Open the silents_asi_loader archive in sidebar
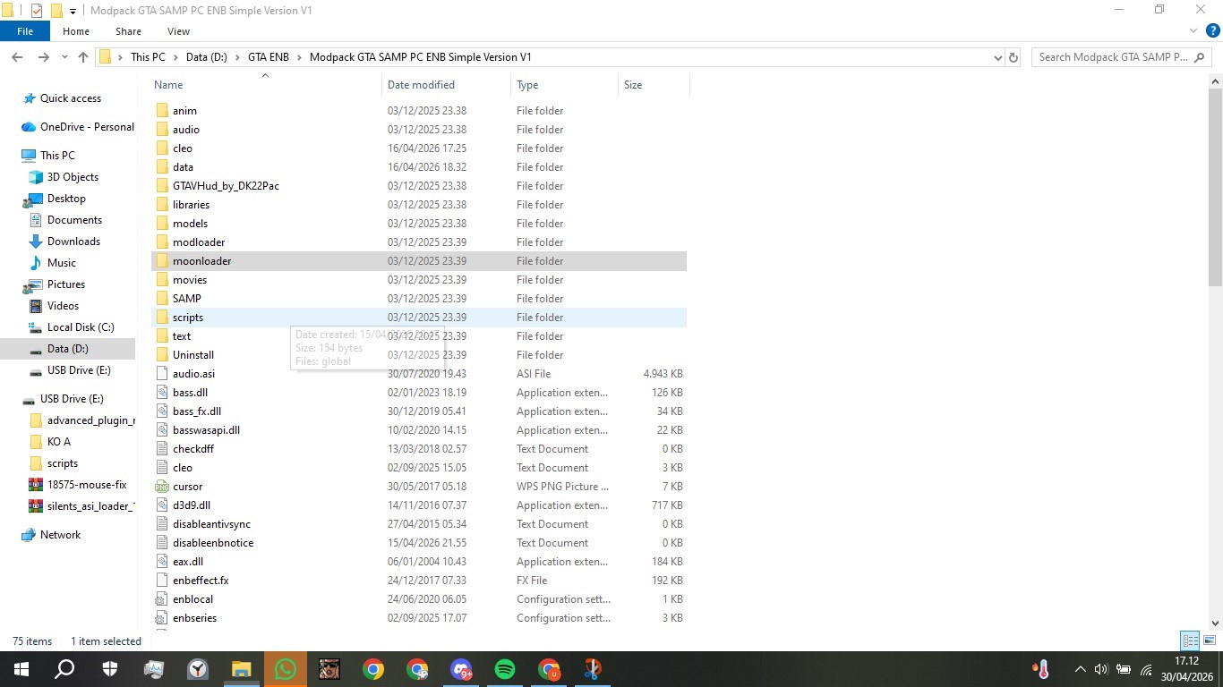 pyautogui.click(x=81, y=506)
